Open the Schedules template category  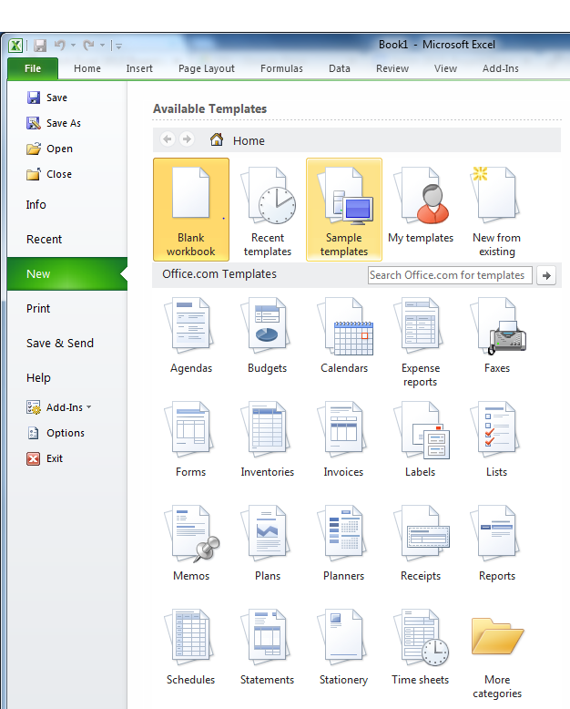click(191, 648)
